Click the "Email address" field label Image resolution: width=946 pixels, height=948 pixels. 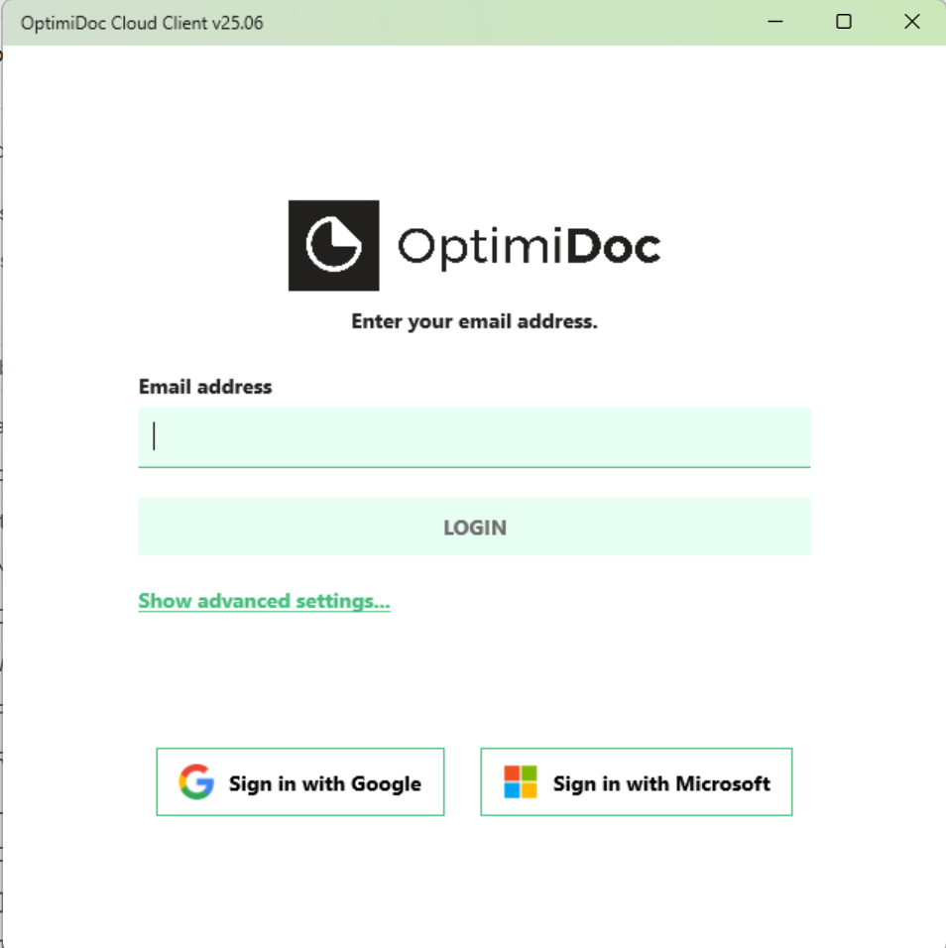pos(205,387)
